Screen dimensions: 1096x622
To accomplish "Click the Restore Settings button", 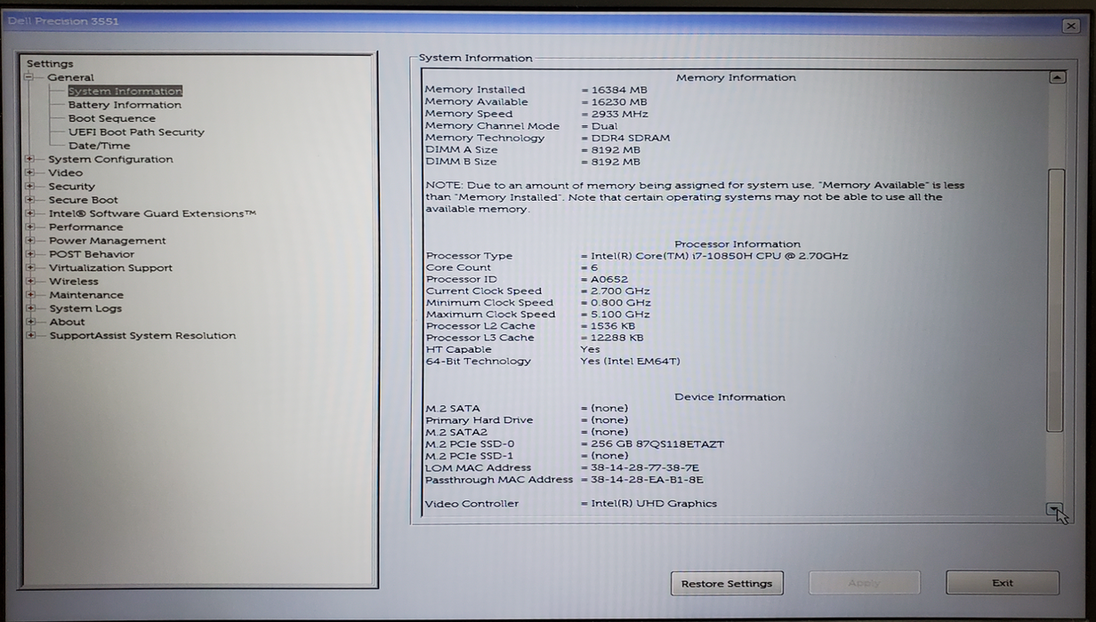I will pyautogui.click(x=727, y=584).
